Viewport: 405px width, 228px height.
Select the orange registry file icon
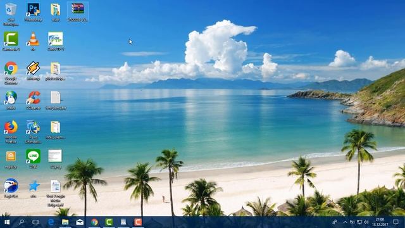(11, 160)
